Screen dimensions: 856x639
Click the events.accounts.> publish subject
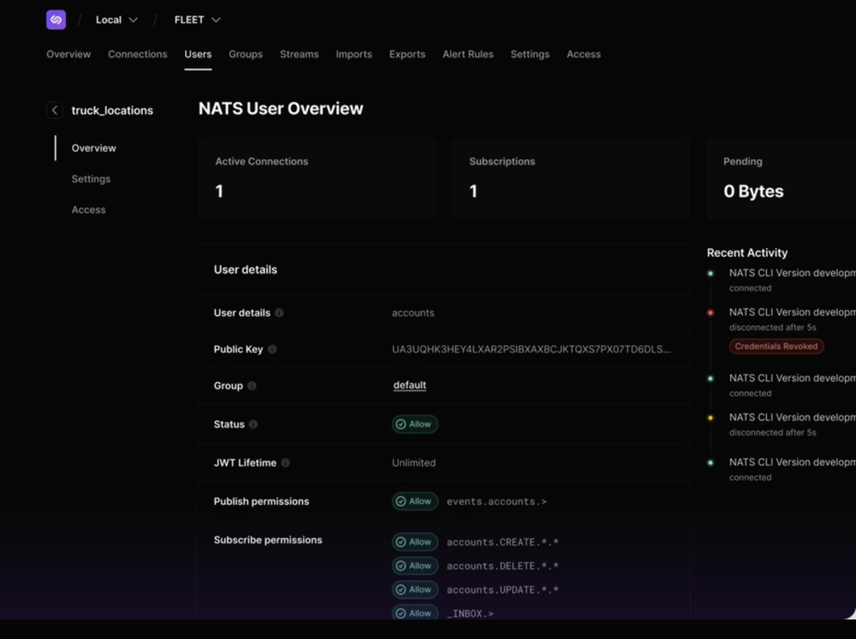(496, 501)
